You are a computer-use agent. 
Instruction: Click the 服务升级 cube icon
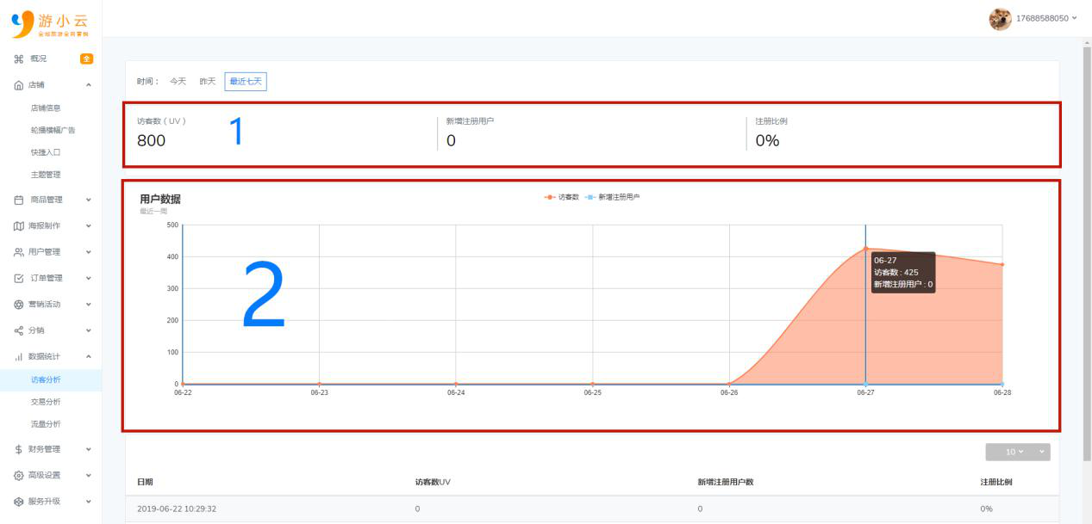click(x=19, y=501)
